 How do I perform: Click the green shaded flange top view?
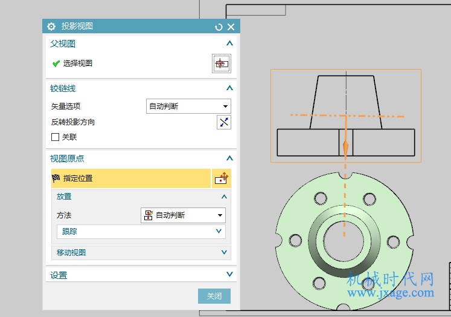point(344,241)
